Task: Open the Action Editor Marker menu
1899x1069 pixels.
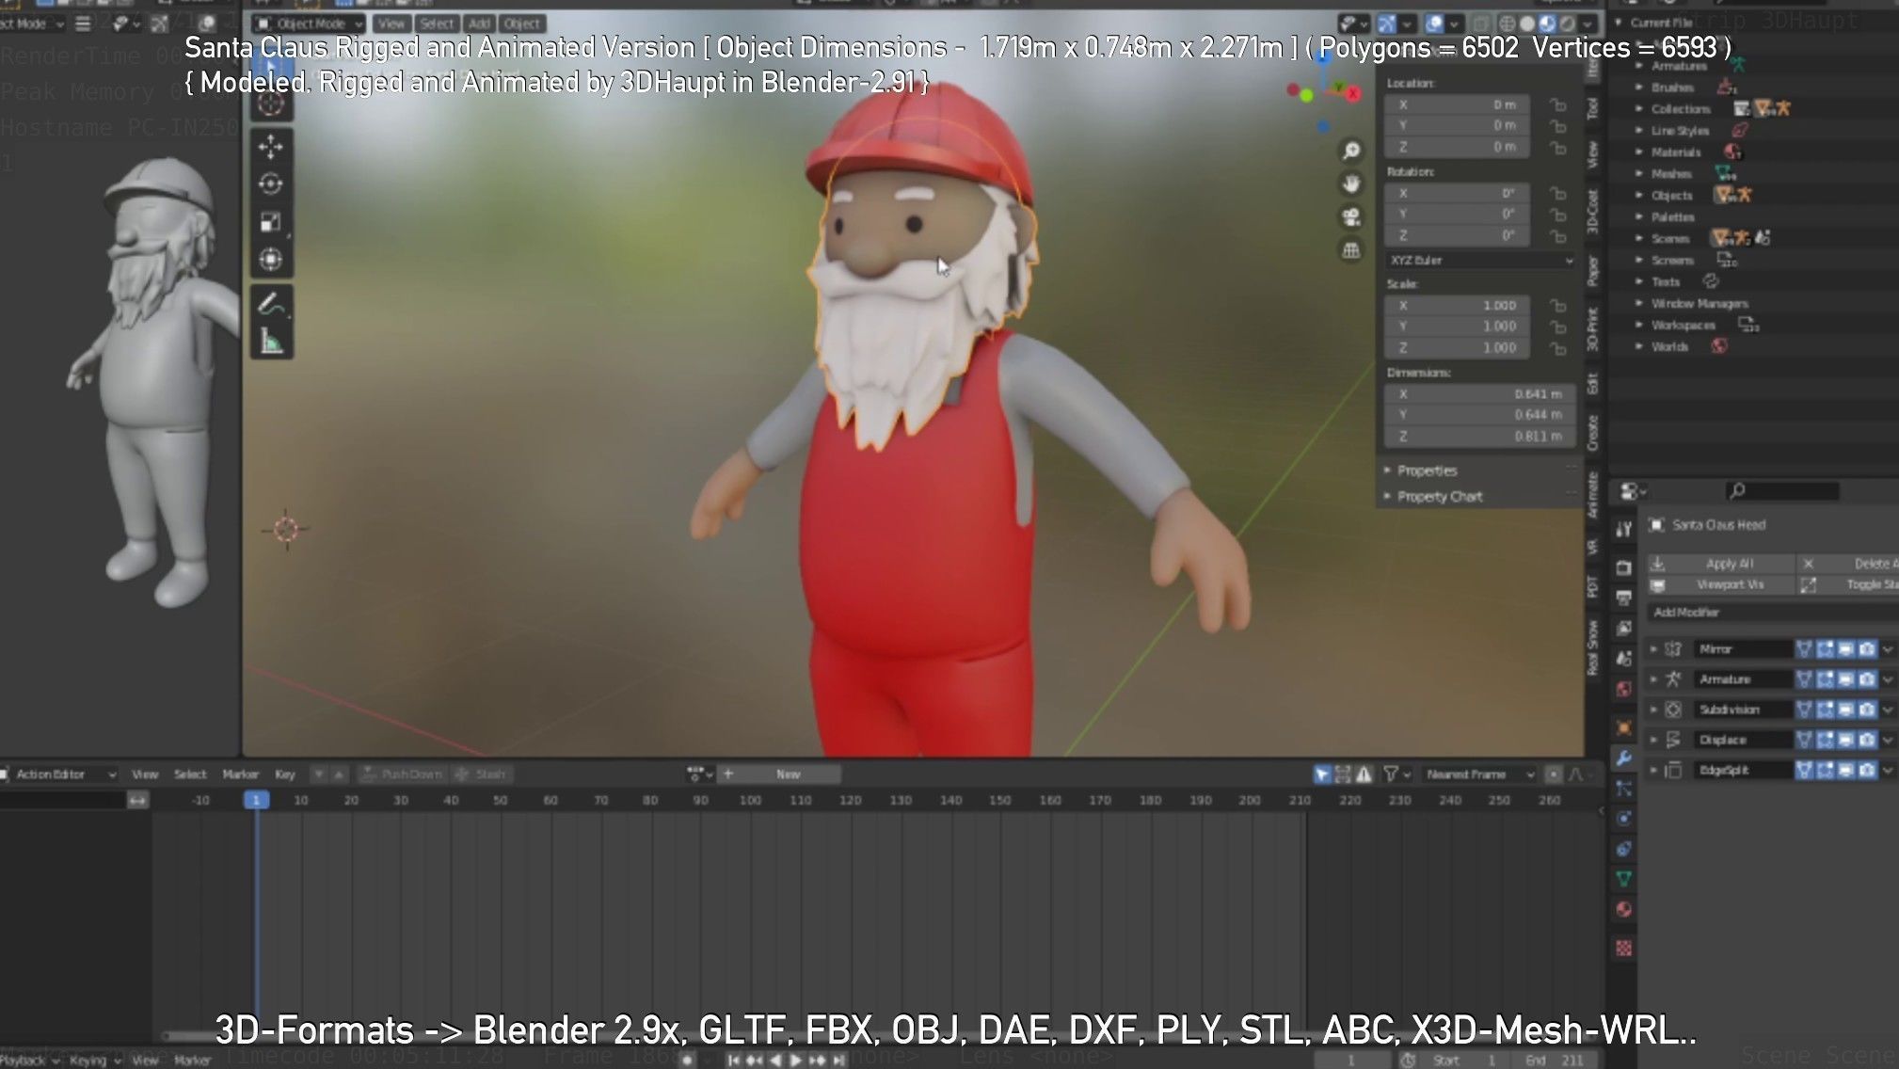Action: (240, 774)
